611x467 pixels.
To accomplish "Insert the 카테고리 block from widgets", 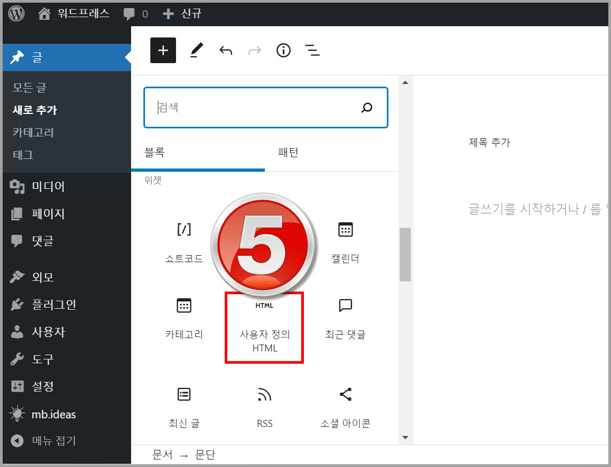I will (x=184, y=318).
